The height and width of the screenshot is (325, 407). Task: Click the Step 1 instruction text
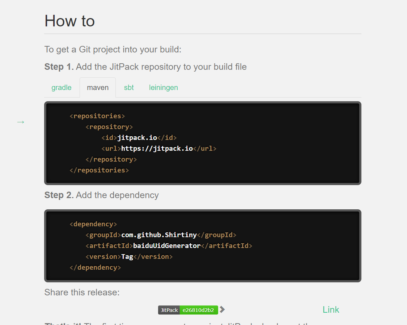(x=145, y=67)
